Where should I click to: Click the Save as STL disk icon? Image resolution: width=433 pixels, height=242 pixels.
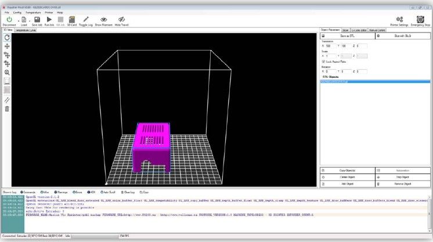click(323, 36)
